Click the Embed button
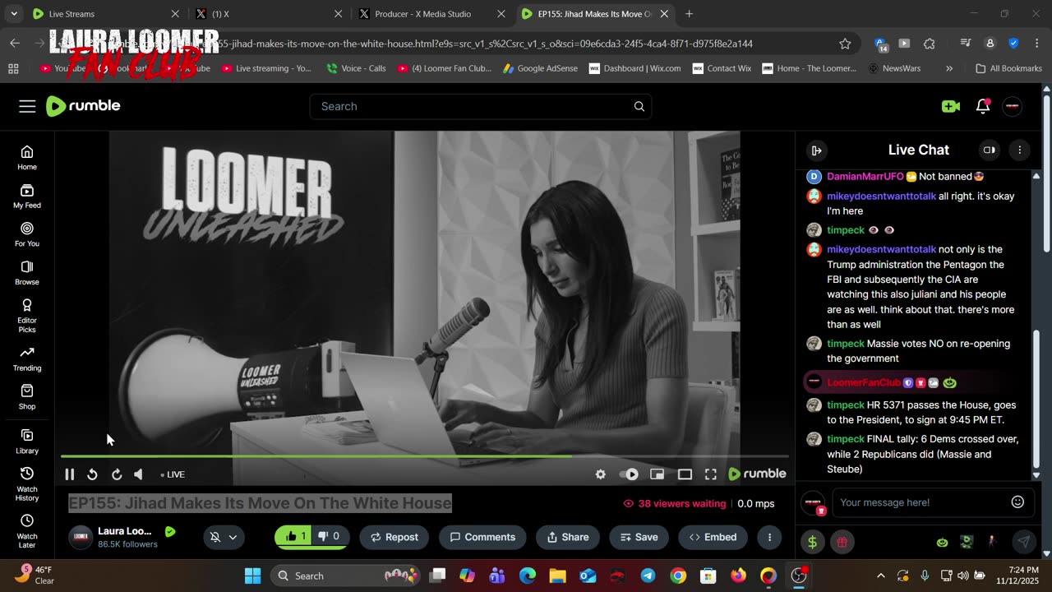Image resolution: width=1052 pixels, height=592 pixels. click(713, 537)
